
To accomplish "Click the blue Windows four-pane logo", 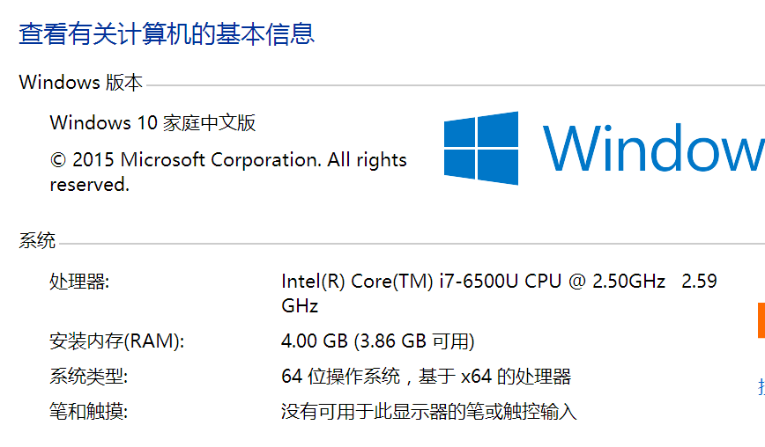I will pyautogui.click(x=480, y=148).
